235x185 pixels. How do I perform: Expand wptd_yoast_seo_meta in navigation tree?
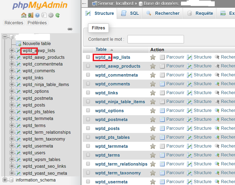click(x=12, y=173)
